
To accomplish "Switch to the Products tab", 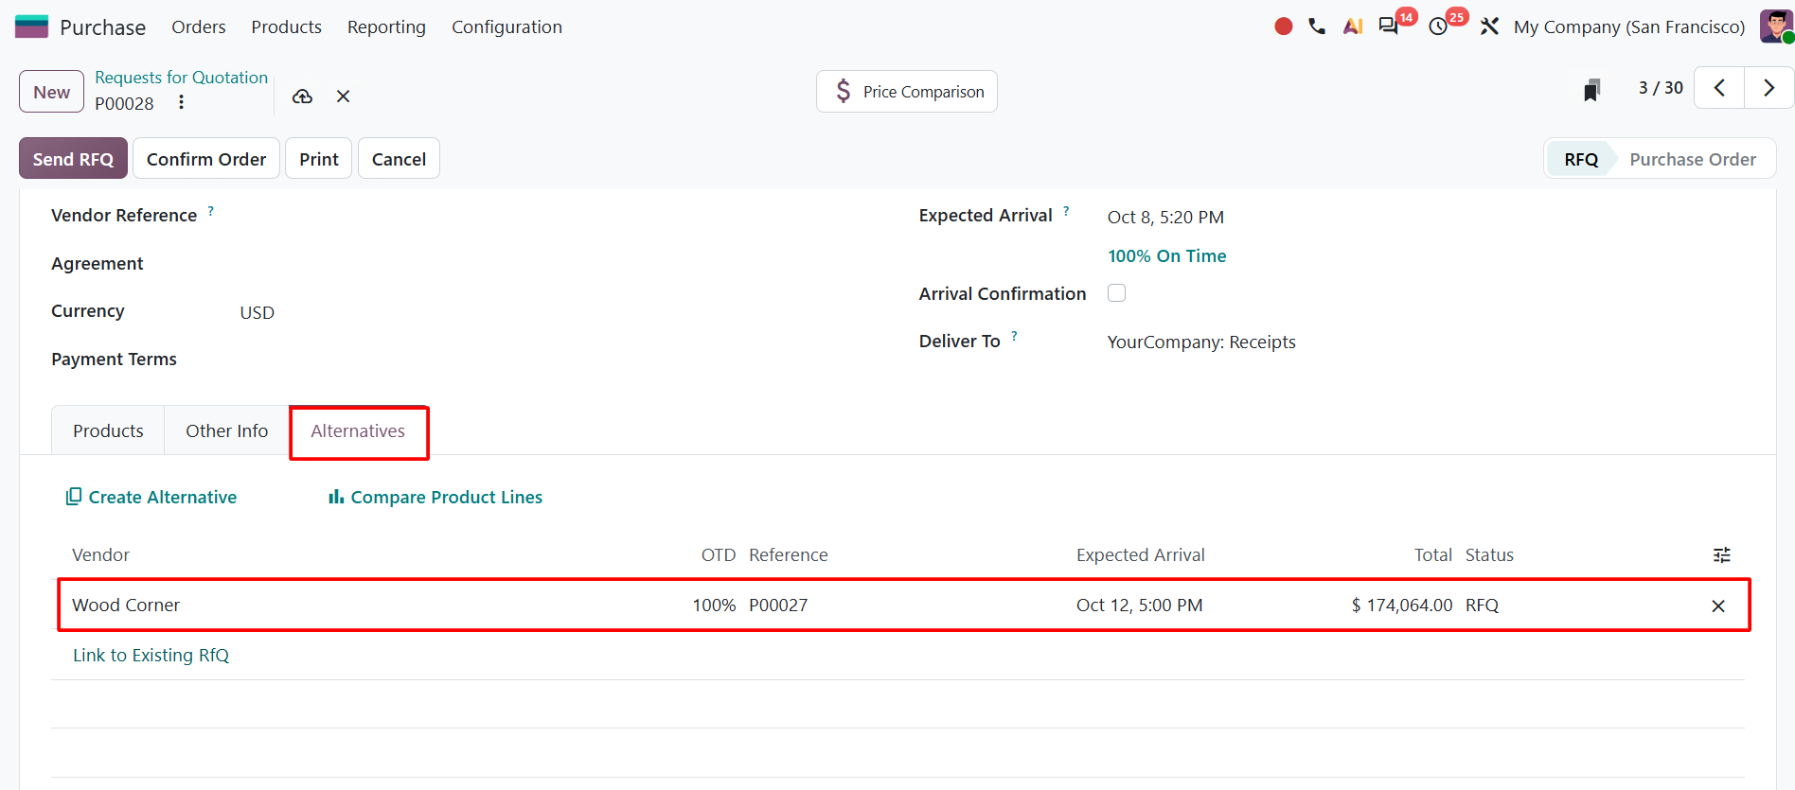I will pos(108,430).
